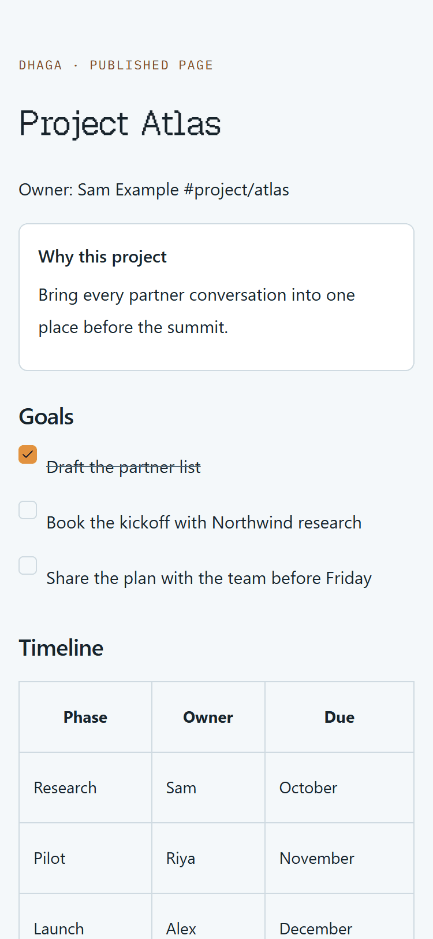Click the Riya owner cell

[208, 858]
